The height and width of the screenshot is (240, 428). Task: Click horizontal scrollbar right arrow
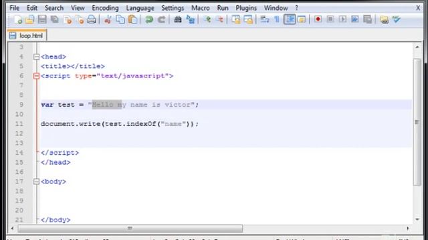[408, 228]
